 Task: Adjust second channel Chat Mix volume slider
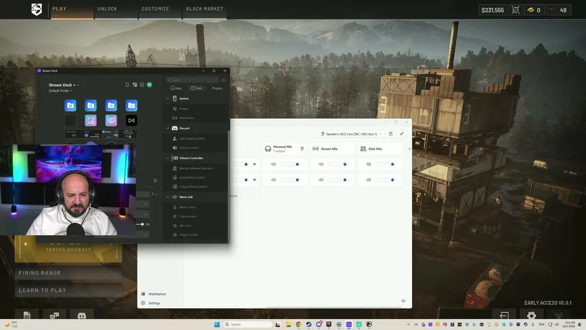tap(385, 180)
